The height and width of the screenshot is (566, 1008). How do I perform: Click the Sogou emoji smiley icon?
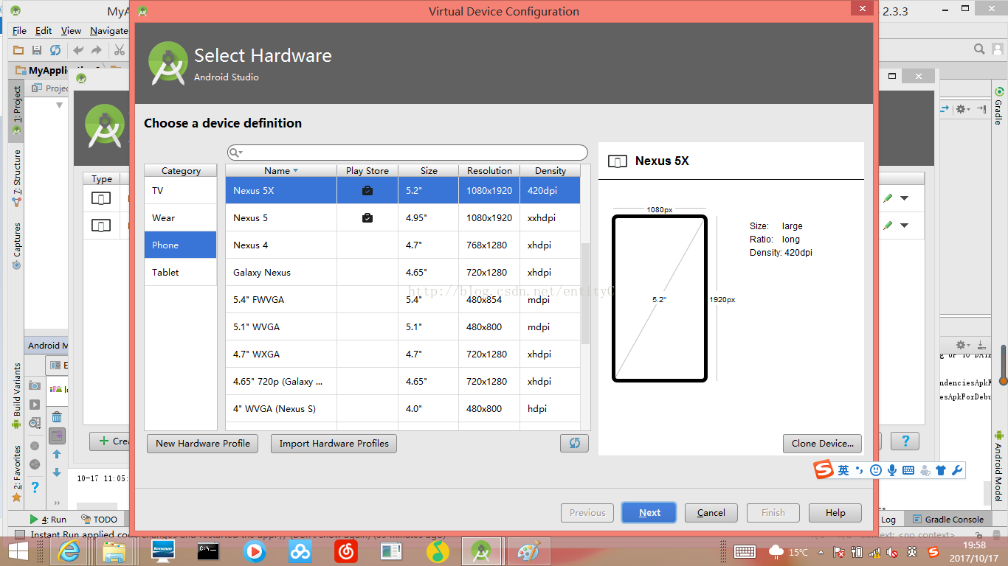(x=876, y=470)
